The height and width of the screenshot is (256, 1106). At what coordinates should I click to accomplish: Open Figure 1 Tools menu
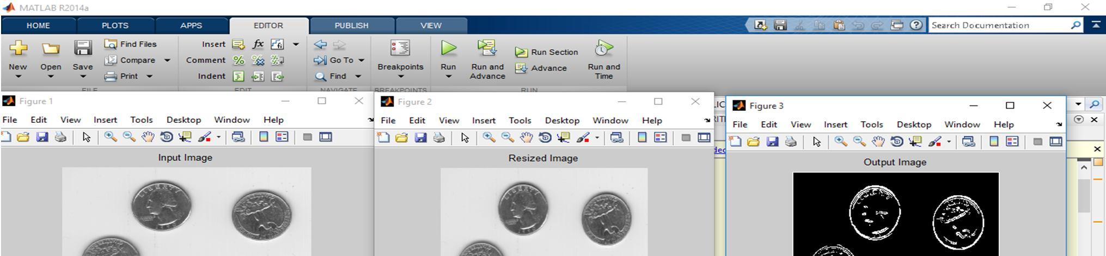coord(141,120)
